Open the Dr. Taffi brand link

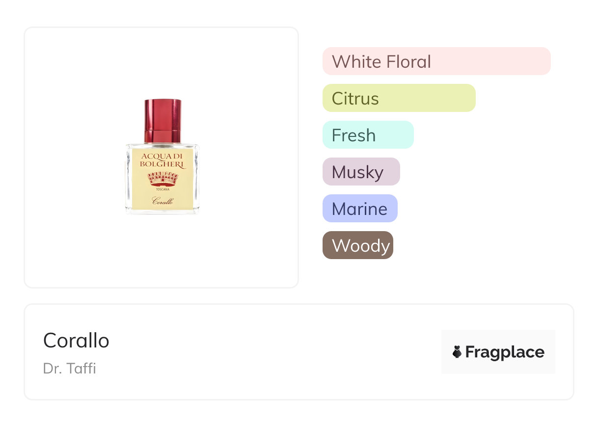(x=70, y=369)
